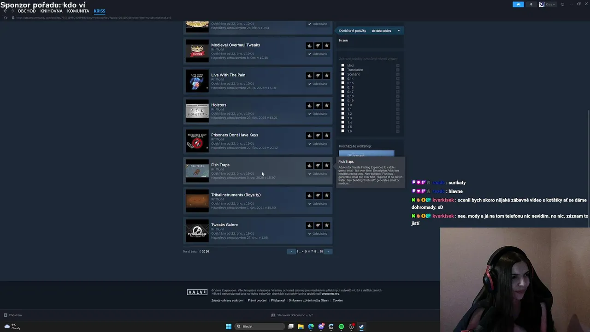Click the Hledat taskbar search field
The image size is (590, 332).
pyautogui.click(x=259, y=326)
